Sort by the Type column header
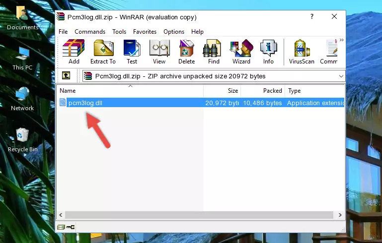 (x=314, y=91)
